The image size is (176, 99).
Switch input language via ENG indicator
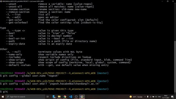159,97
